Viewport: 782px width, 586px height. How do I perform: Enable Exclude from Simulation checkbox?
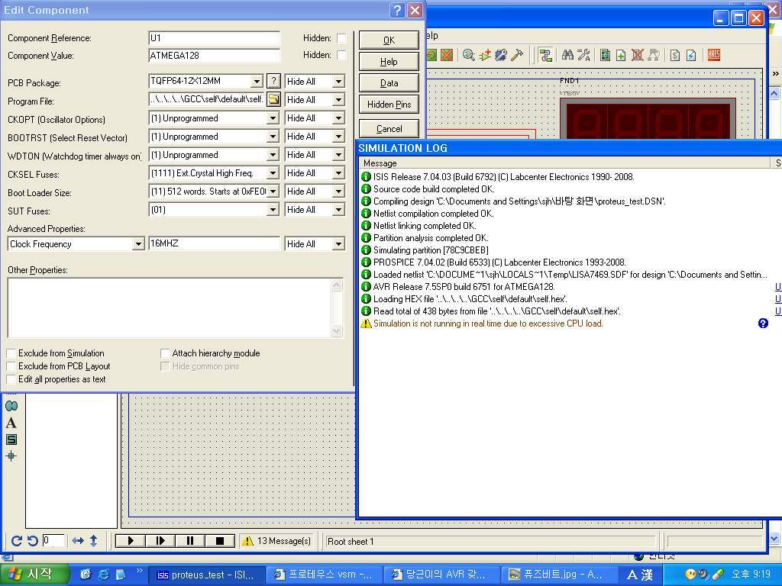click(11, 353)
